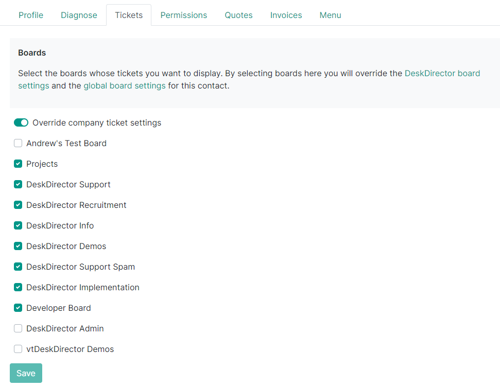Screen dimensions: 500x388
Task: Click the Boards section heading
Action: (32, 52)
